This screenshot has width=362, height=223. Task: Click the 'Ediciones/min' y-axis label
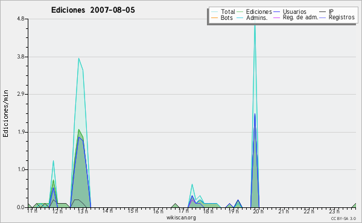click(5, 113)
